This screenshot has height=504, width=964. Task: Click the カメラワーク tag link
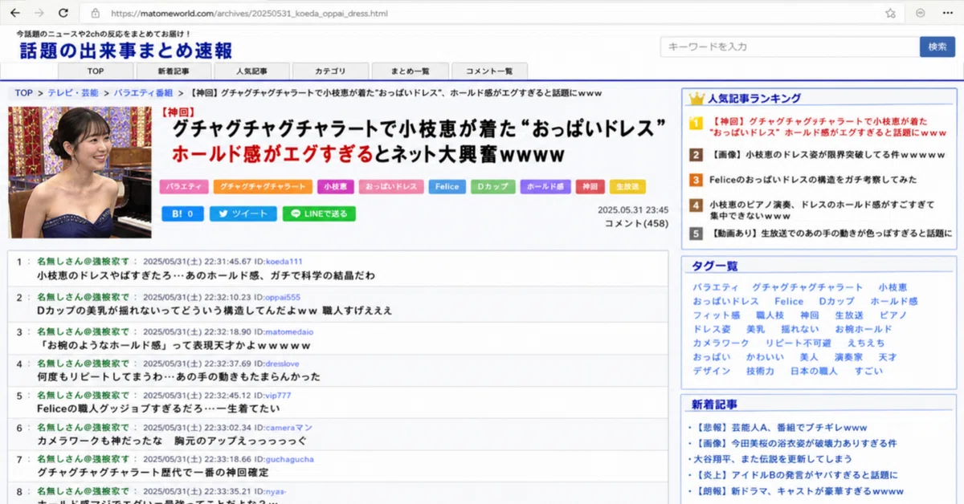pyautogui.click(x=721, y=343)
